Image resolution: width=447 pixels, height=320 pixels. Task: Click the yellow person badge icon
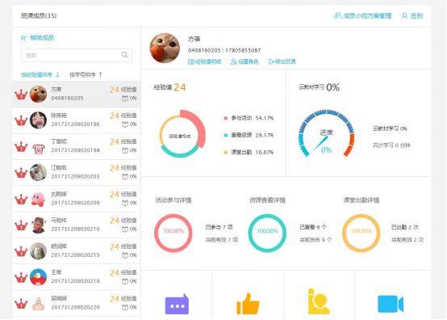click(x=319, y=301)
